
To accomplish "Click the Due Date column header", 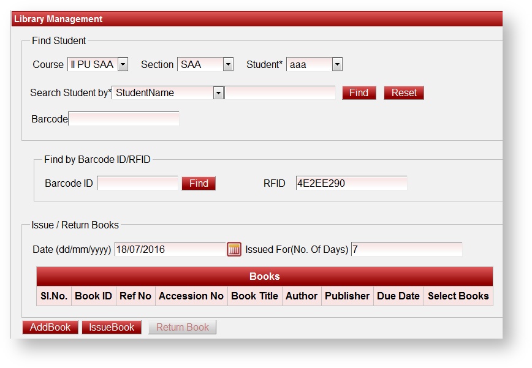I will [398, 296].
